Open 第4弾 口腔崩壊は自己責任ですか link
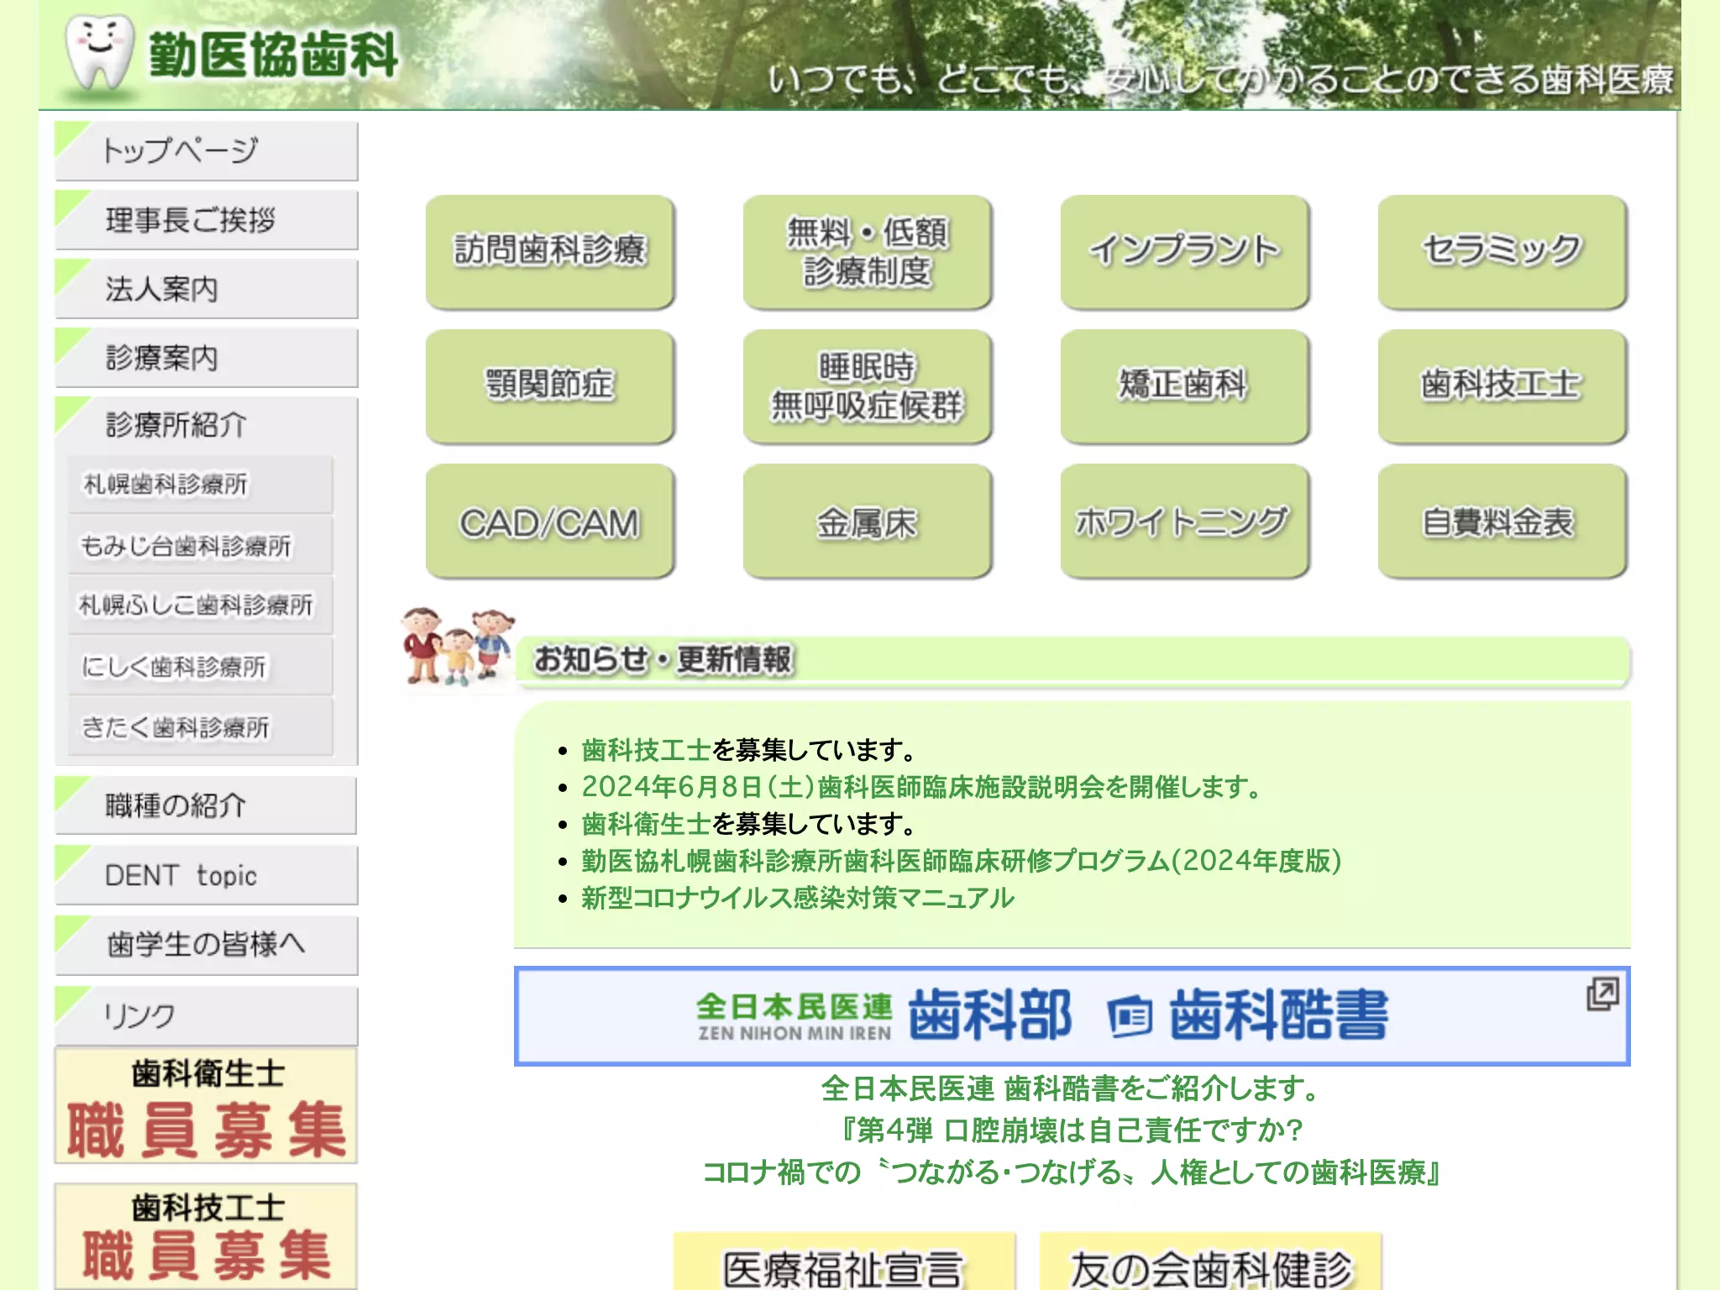This screenshot has height=1290, width=1720. coord(1072,1130)
